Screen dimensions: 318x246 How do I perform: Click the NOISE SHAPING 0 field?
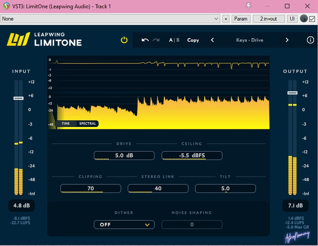click(192, 225)
